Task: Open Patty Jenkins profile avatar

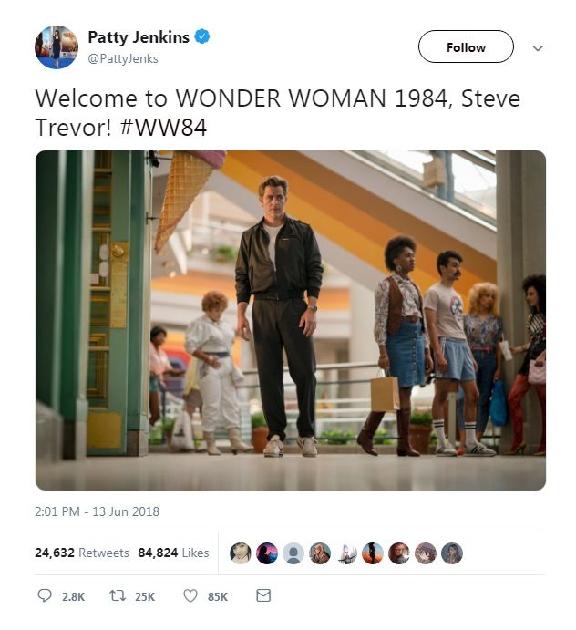Action: click(x=57, y=47)
